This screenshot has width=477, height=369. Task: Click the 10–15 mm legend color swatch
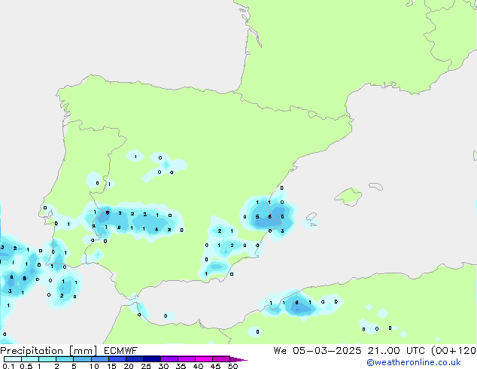coord(99,359)
